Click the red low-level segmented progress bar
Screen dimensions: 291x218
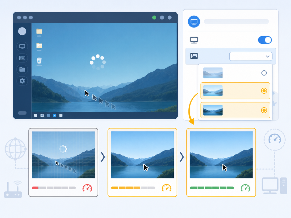coord(54,188)
